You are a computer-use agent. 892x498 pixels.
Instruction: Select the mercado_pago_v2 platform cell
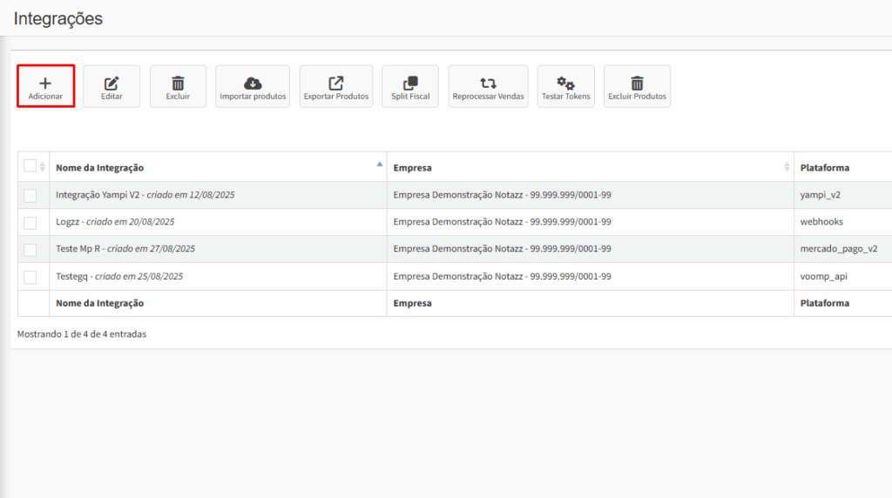838,249
